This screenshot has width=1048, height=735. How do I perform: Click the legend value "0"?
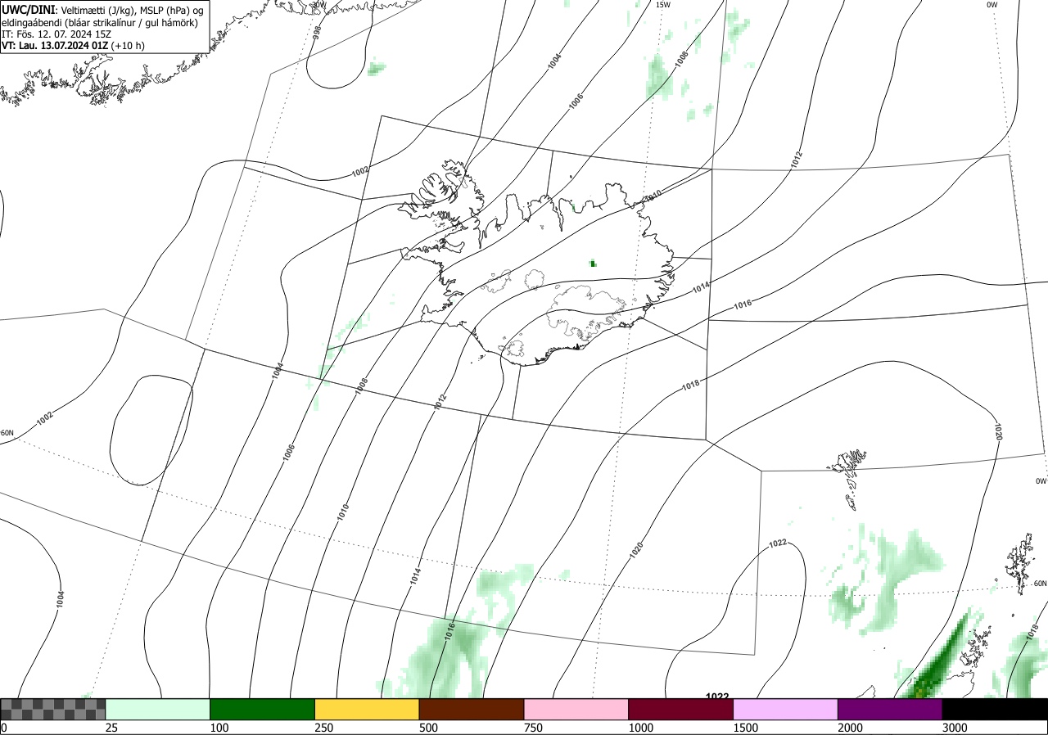click(3, 728)
